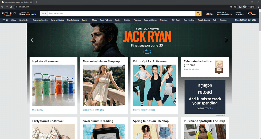Open Fashion section
The image size is (261, 139).
[x=137, y=20]
